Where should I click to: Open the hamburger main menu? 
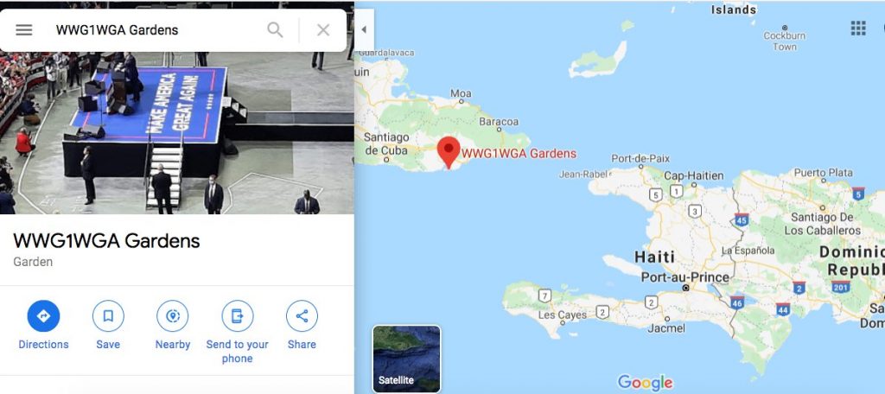tap(23, 30)
